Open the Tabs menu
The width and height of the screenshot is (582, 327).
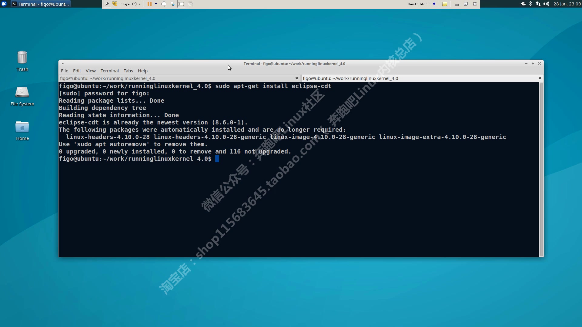(128, 71)
